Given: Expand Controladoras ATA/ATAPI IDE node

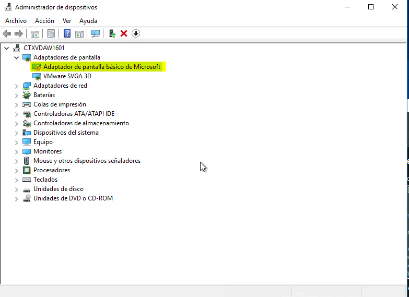Looking at the screenshot, I should pos(16,114).
